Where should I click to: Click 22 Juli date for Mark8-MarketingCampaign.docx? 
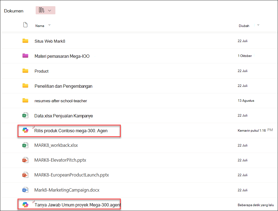click(x=243, y=190)
